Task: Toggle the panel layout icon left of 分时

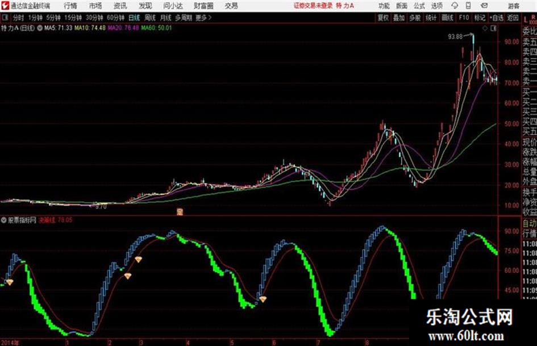Action: click(5, 18)
